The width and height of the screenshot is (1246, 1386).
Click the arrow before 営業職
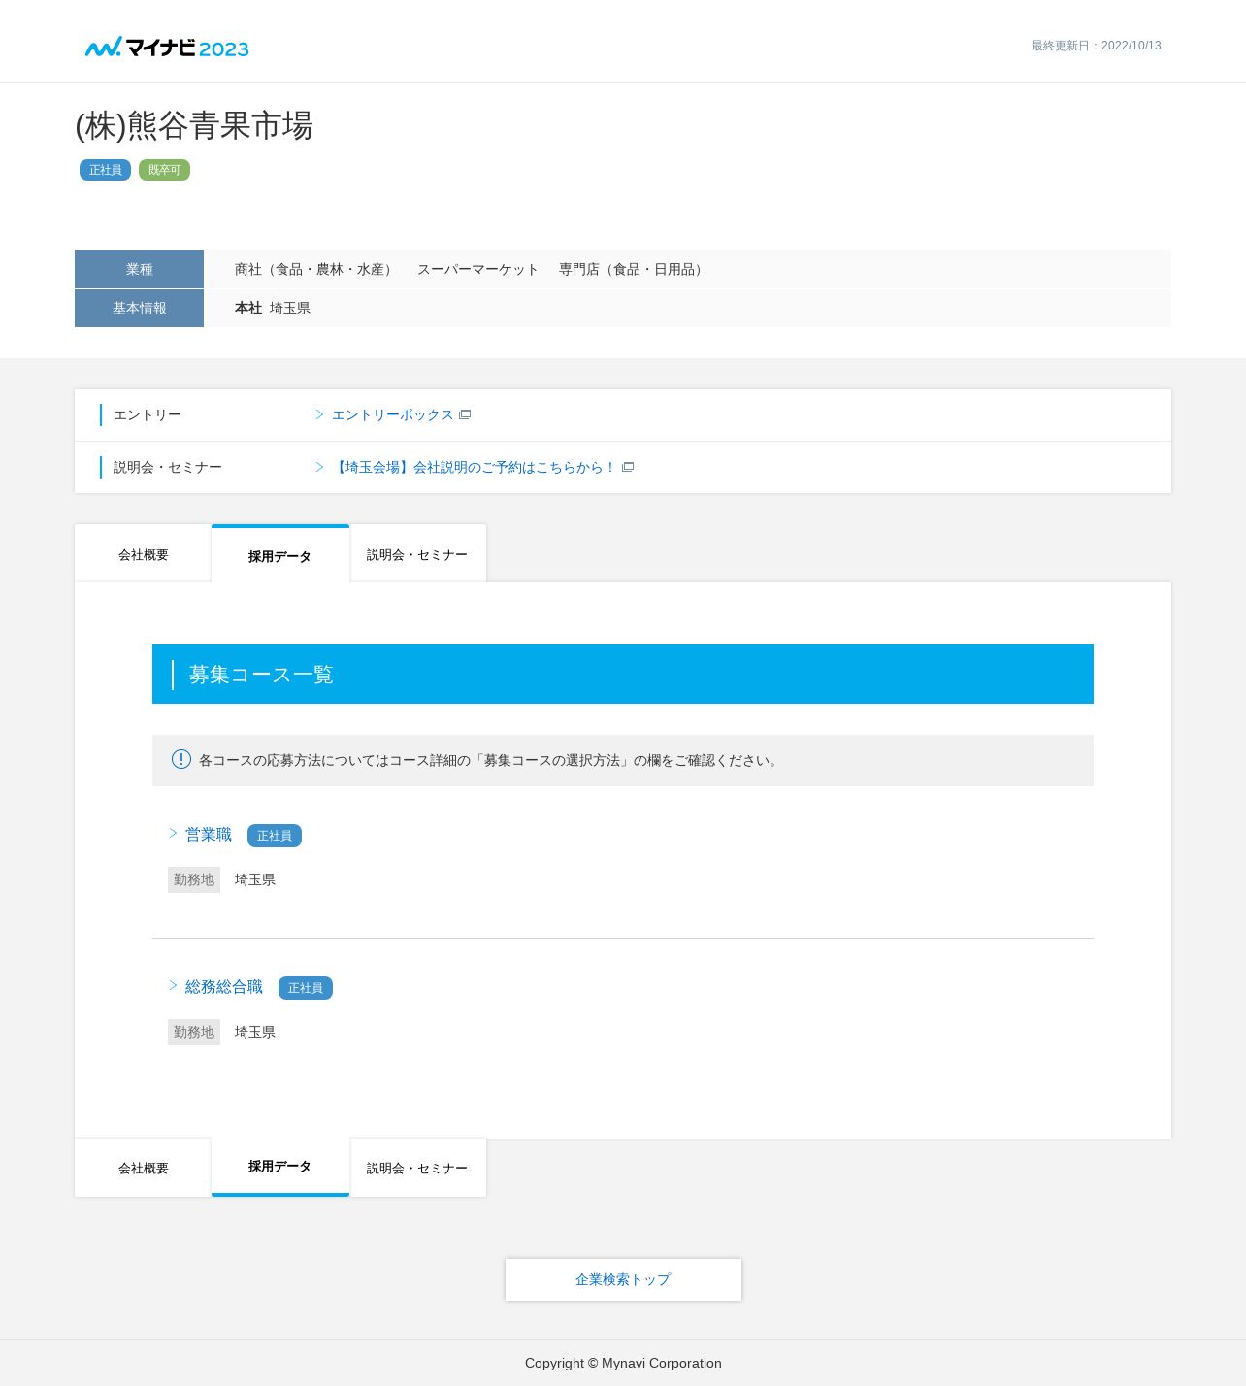pos(173,833)
